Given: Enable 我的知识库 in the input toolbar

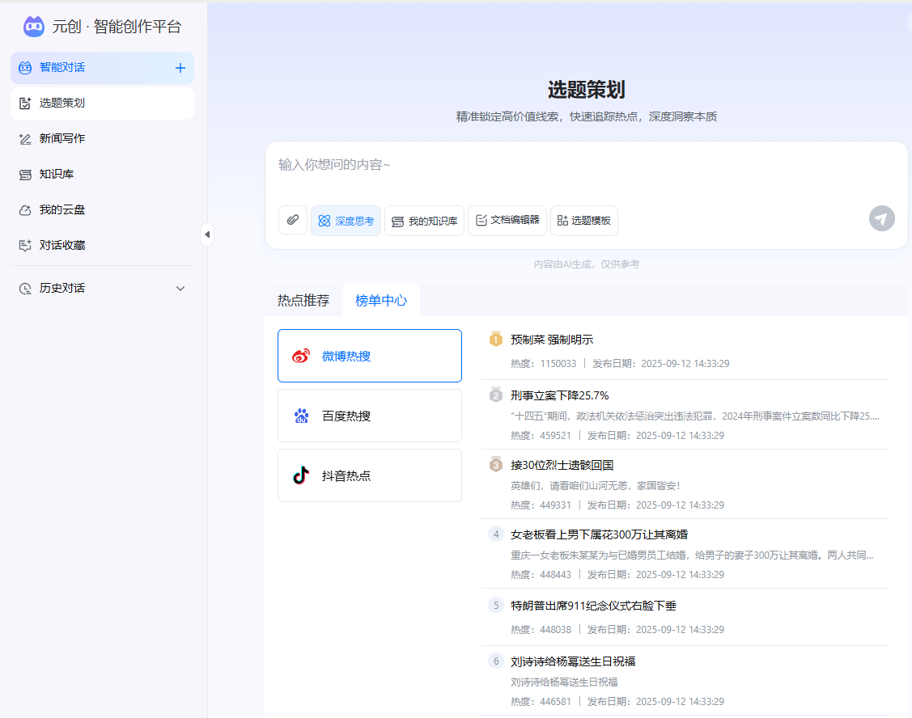Looking at the screenshot, I should (x=424, y=220).
